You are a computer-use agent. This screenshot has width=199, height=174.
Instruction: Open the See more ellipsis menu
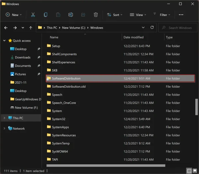(181, 15)
